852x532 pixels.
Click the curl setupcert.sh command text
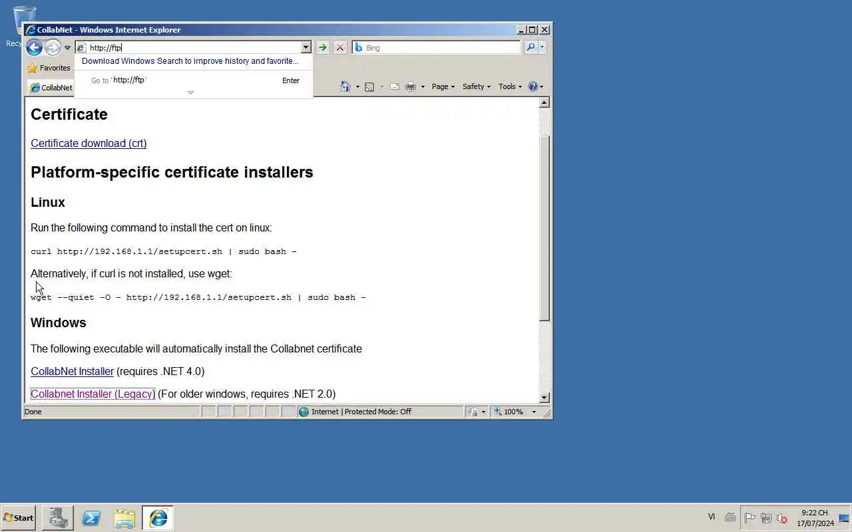point(164,251)
